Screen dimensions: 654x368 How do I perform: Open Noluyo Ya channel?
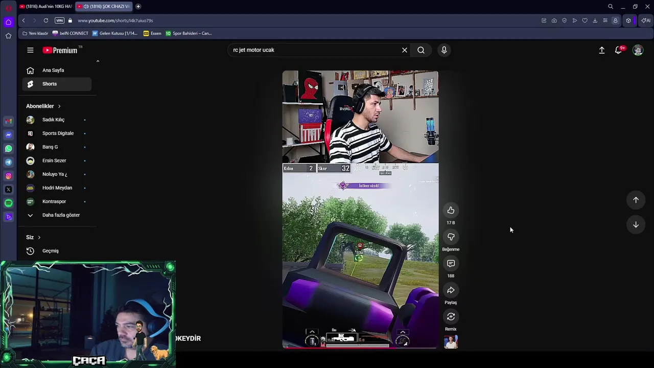click(57, 174)
